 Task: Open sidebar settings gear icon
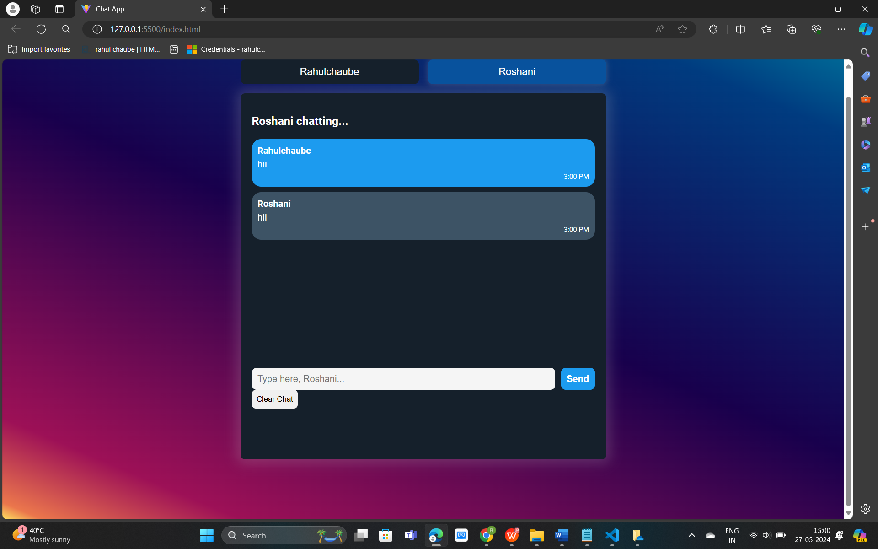pyautogui.click(x=865, y=509)
